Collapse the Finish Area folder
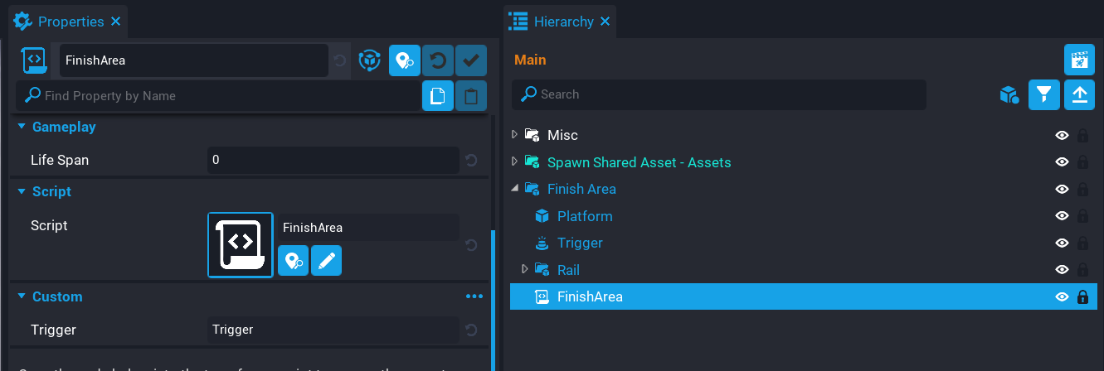Screen dimensions: 1104x371 (514, 189)
